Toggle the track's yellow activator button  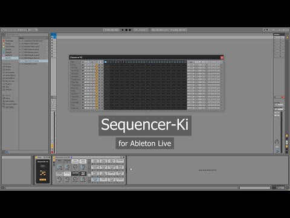pyautogui.click(x=52, y=146)
